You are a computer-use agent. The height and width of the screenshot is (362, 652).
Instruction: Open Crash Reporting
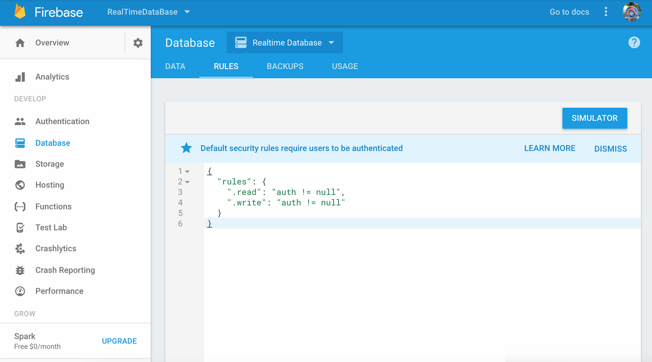(65, 270)
